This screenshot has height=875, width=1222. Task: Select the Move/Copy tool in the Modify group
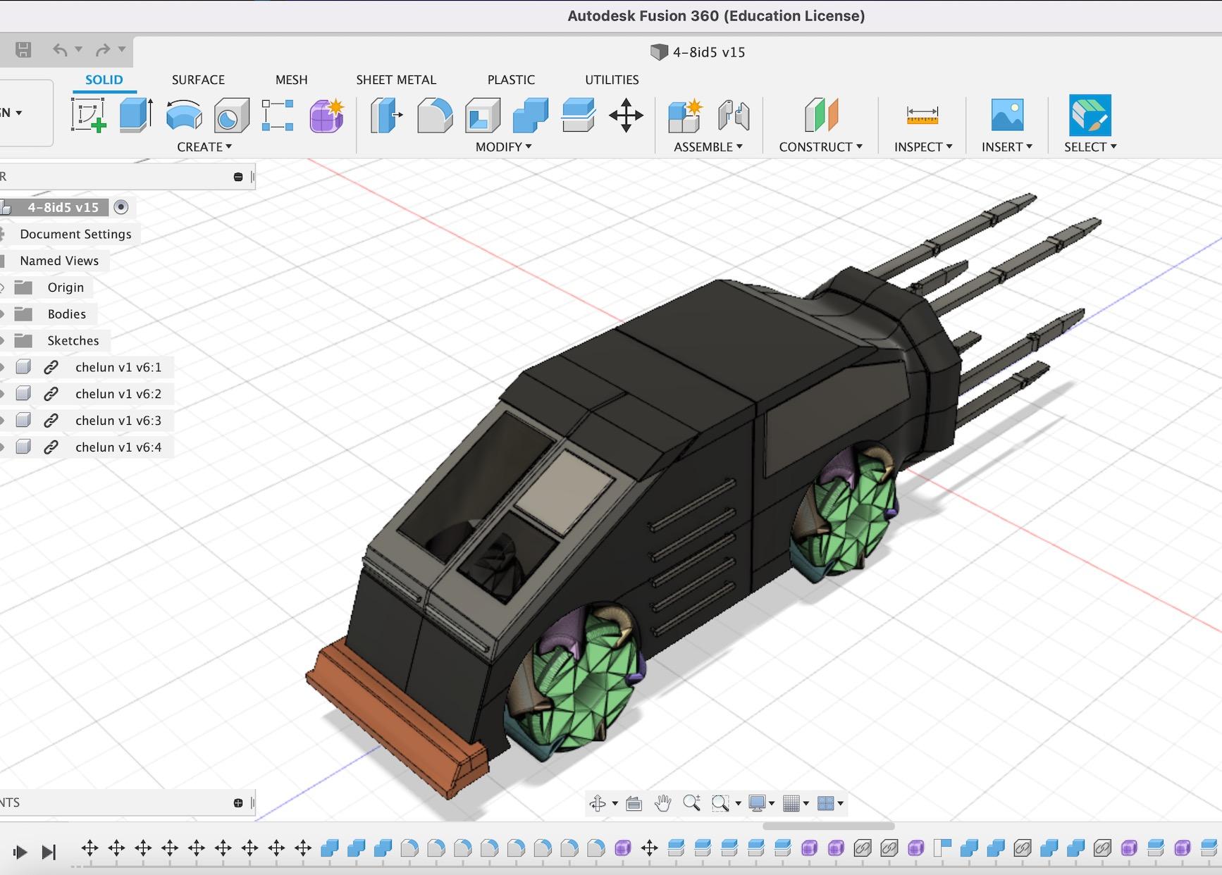626,115
